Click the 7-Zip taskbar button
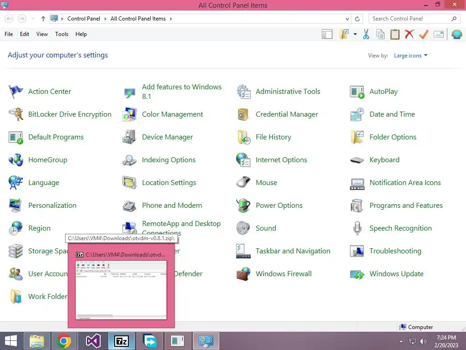The width and height of the screenshot is (466, 350). [x=121, y=341]
